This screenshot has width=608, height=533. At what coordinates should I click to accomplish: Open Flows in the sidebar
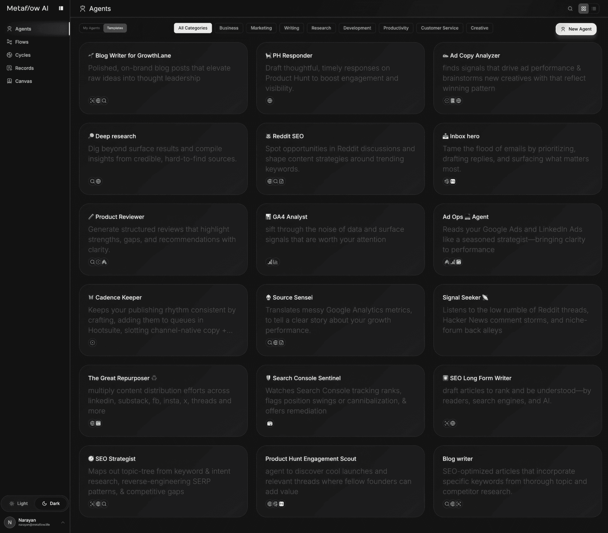[x=35, y=42]
